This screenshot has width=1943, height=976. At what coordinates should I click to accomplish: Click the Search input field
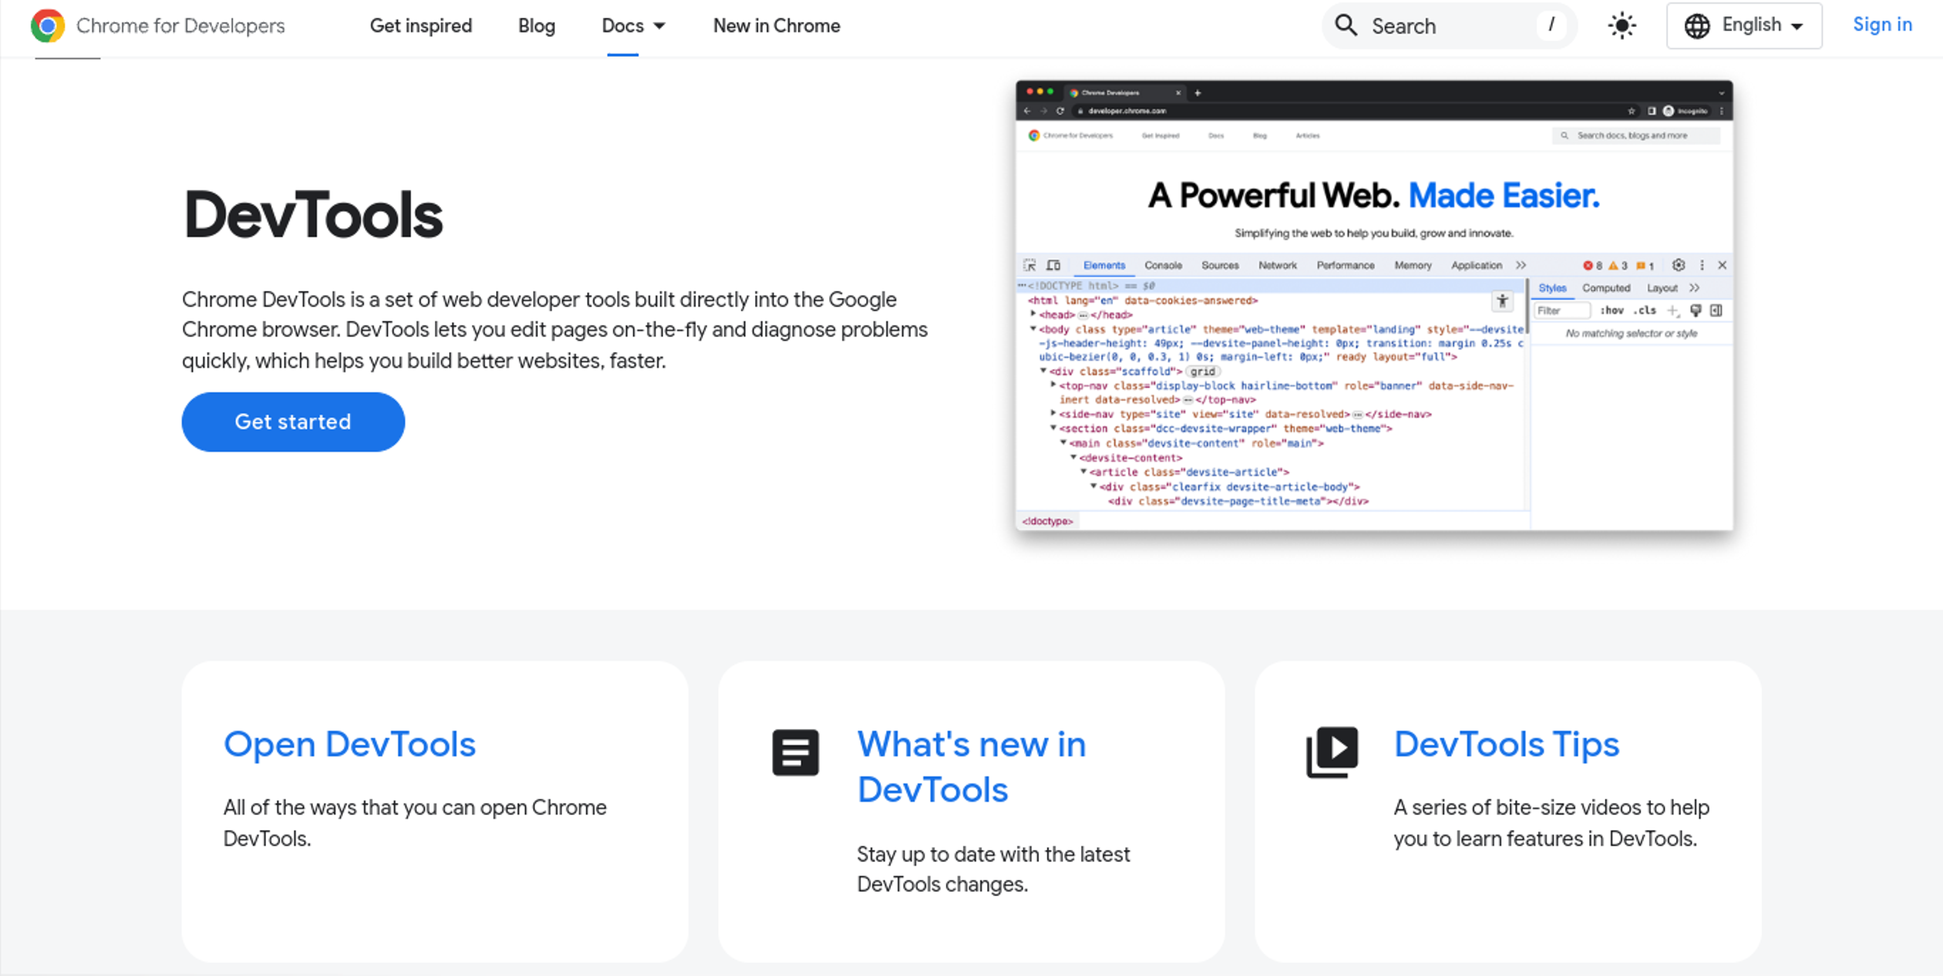1450,26
